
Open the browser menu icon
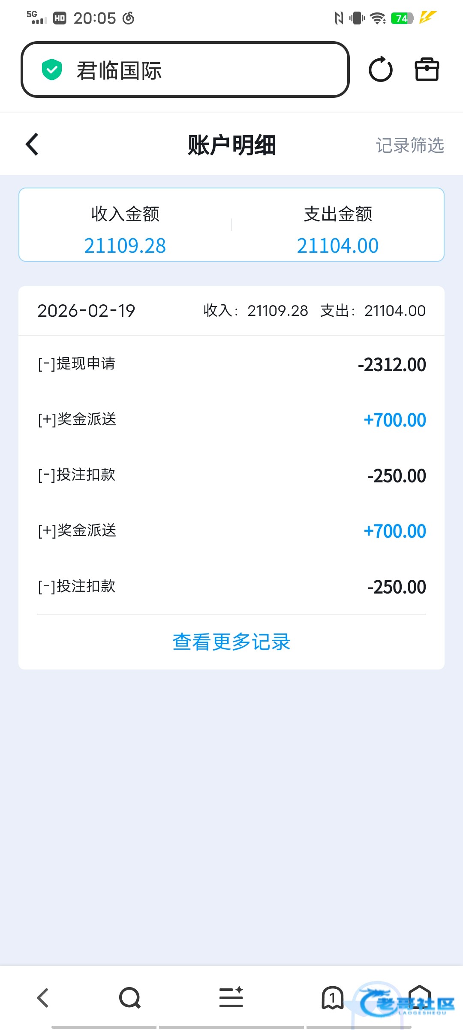click(x=231, y=997)
